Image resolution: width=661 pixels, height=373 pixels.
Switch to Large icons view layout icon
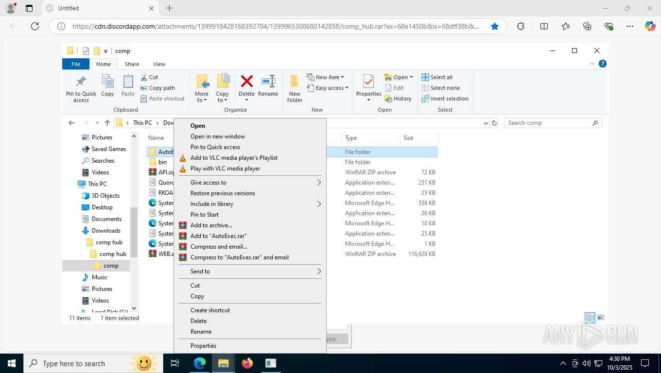(601, 318)
